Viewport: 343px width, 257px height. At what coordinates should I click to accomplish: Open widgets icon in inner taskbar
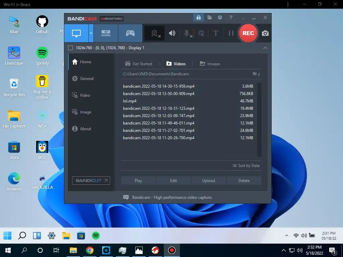(x=37, y=236)
